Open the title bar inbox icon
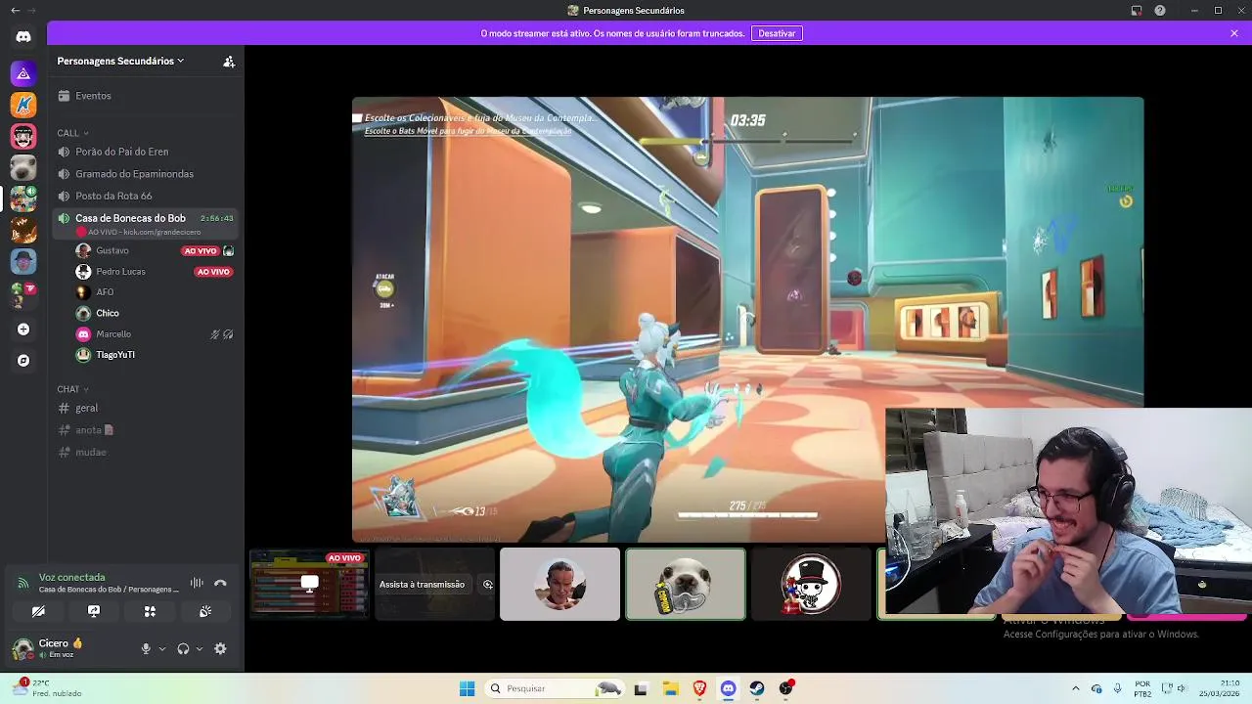This screenshot has width=1252, height=704. [1137, 10]
